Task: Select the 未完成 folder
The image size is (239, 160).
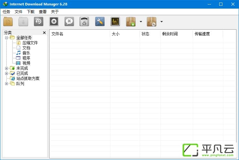Action: (22, 68)
